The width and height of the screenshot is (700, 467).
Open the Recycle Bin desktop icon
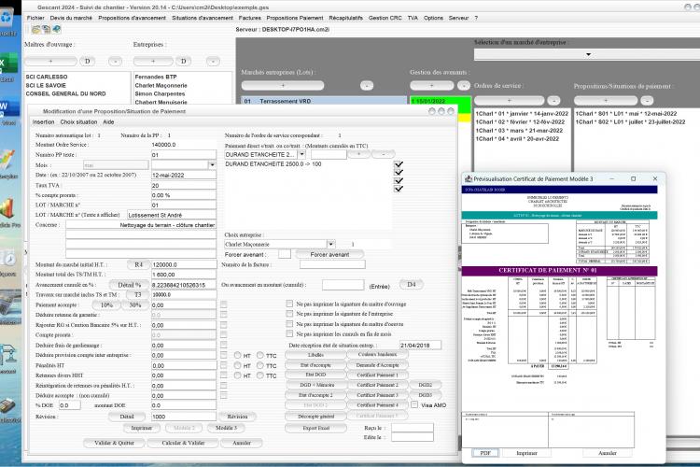7,19
